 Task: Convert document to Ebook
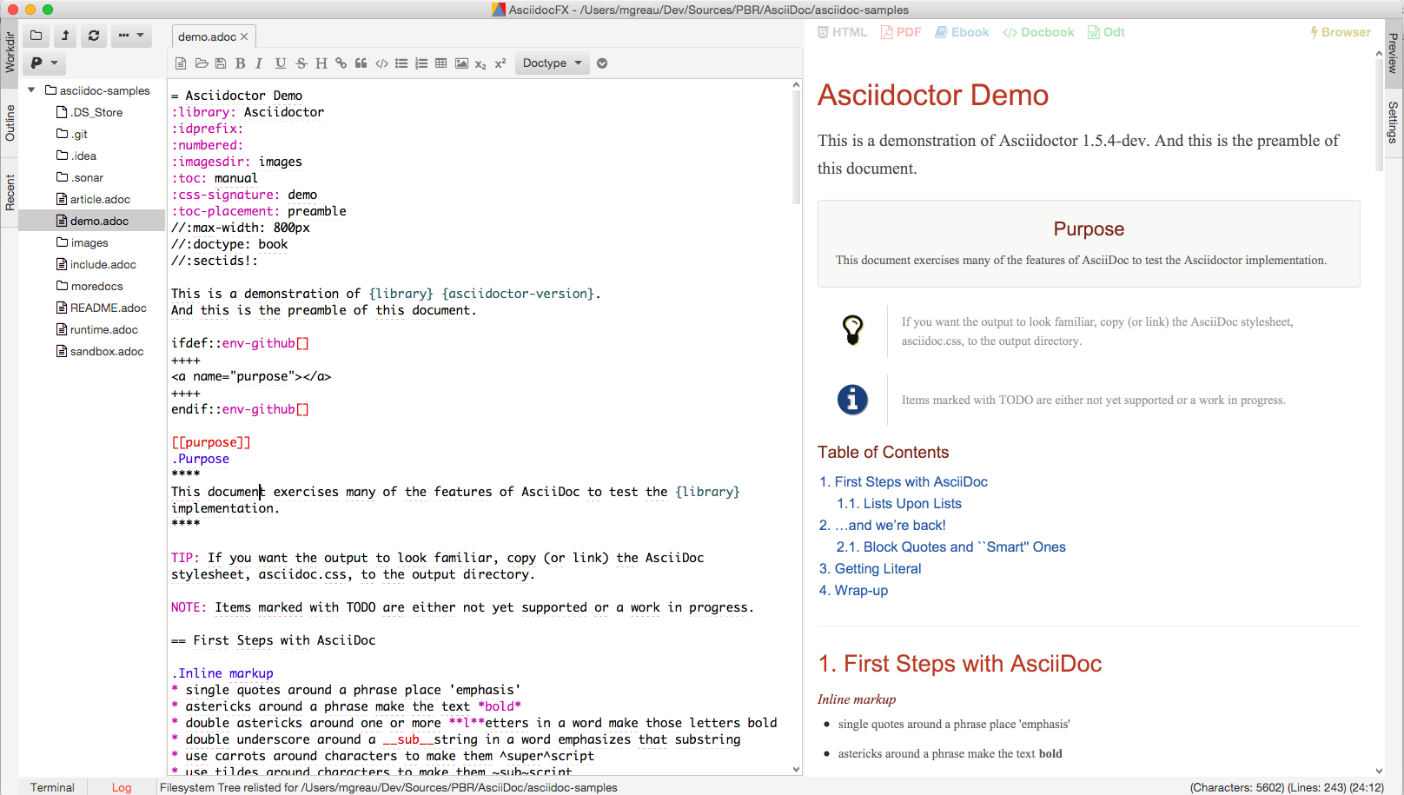click(962, 32)
